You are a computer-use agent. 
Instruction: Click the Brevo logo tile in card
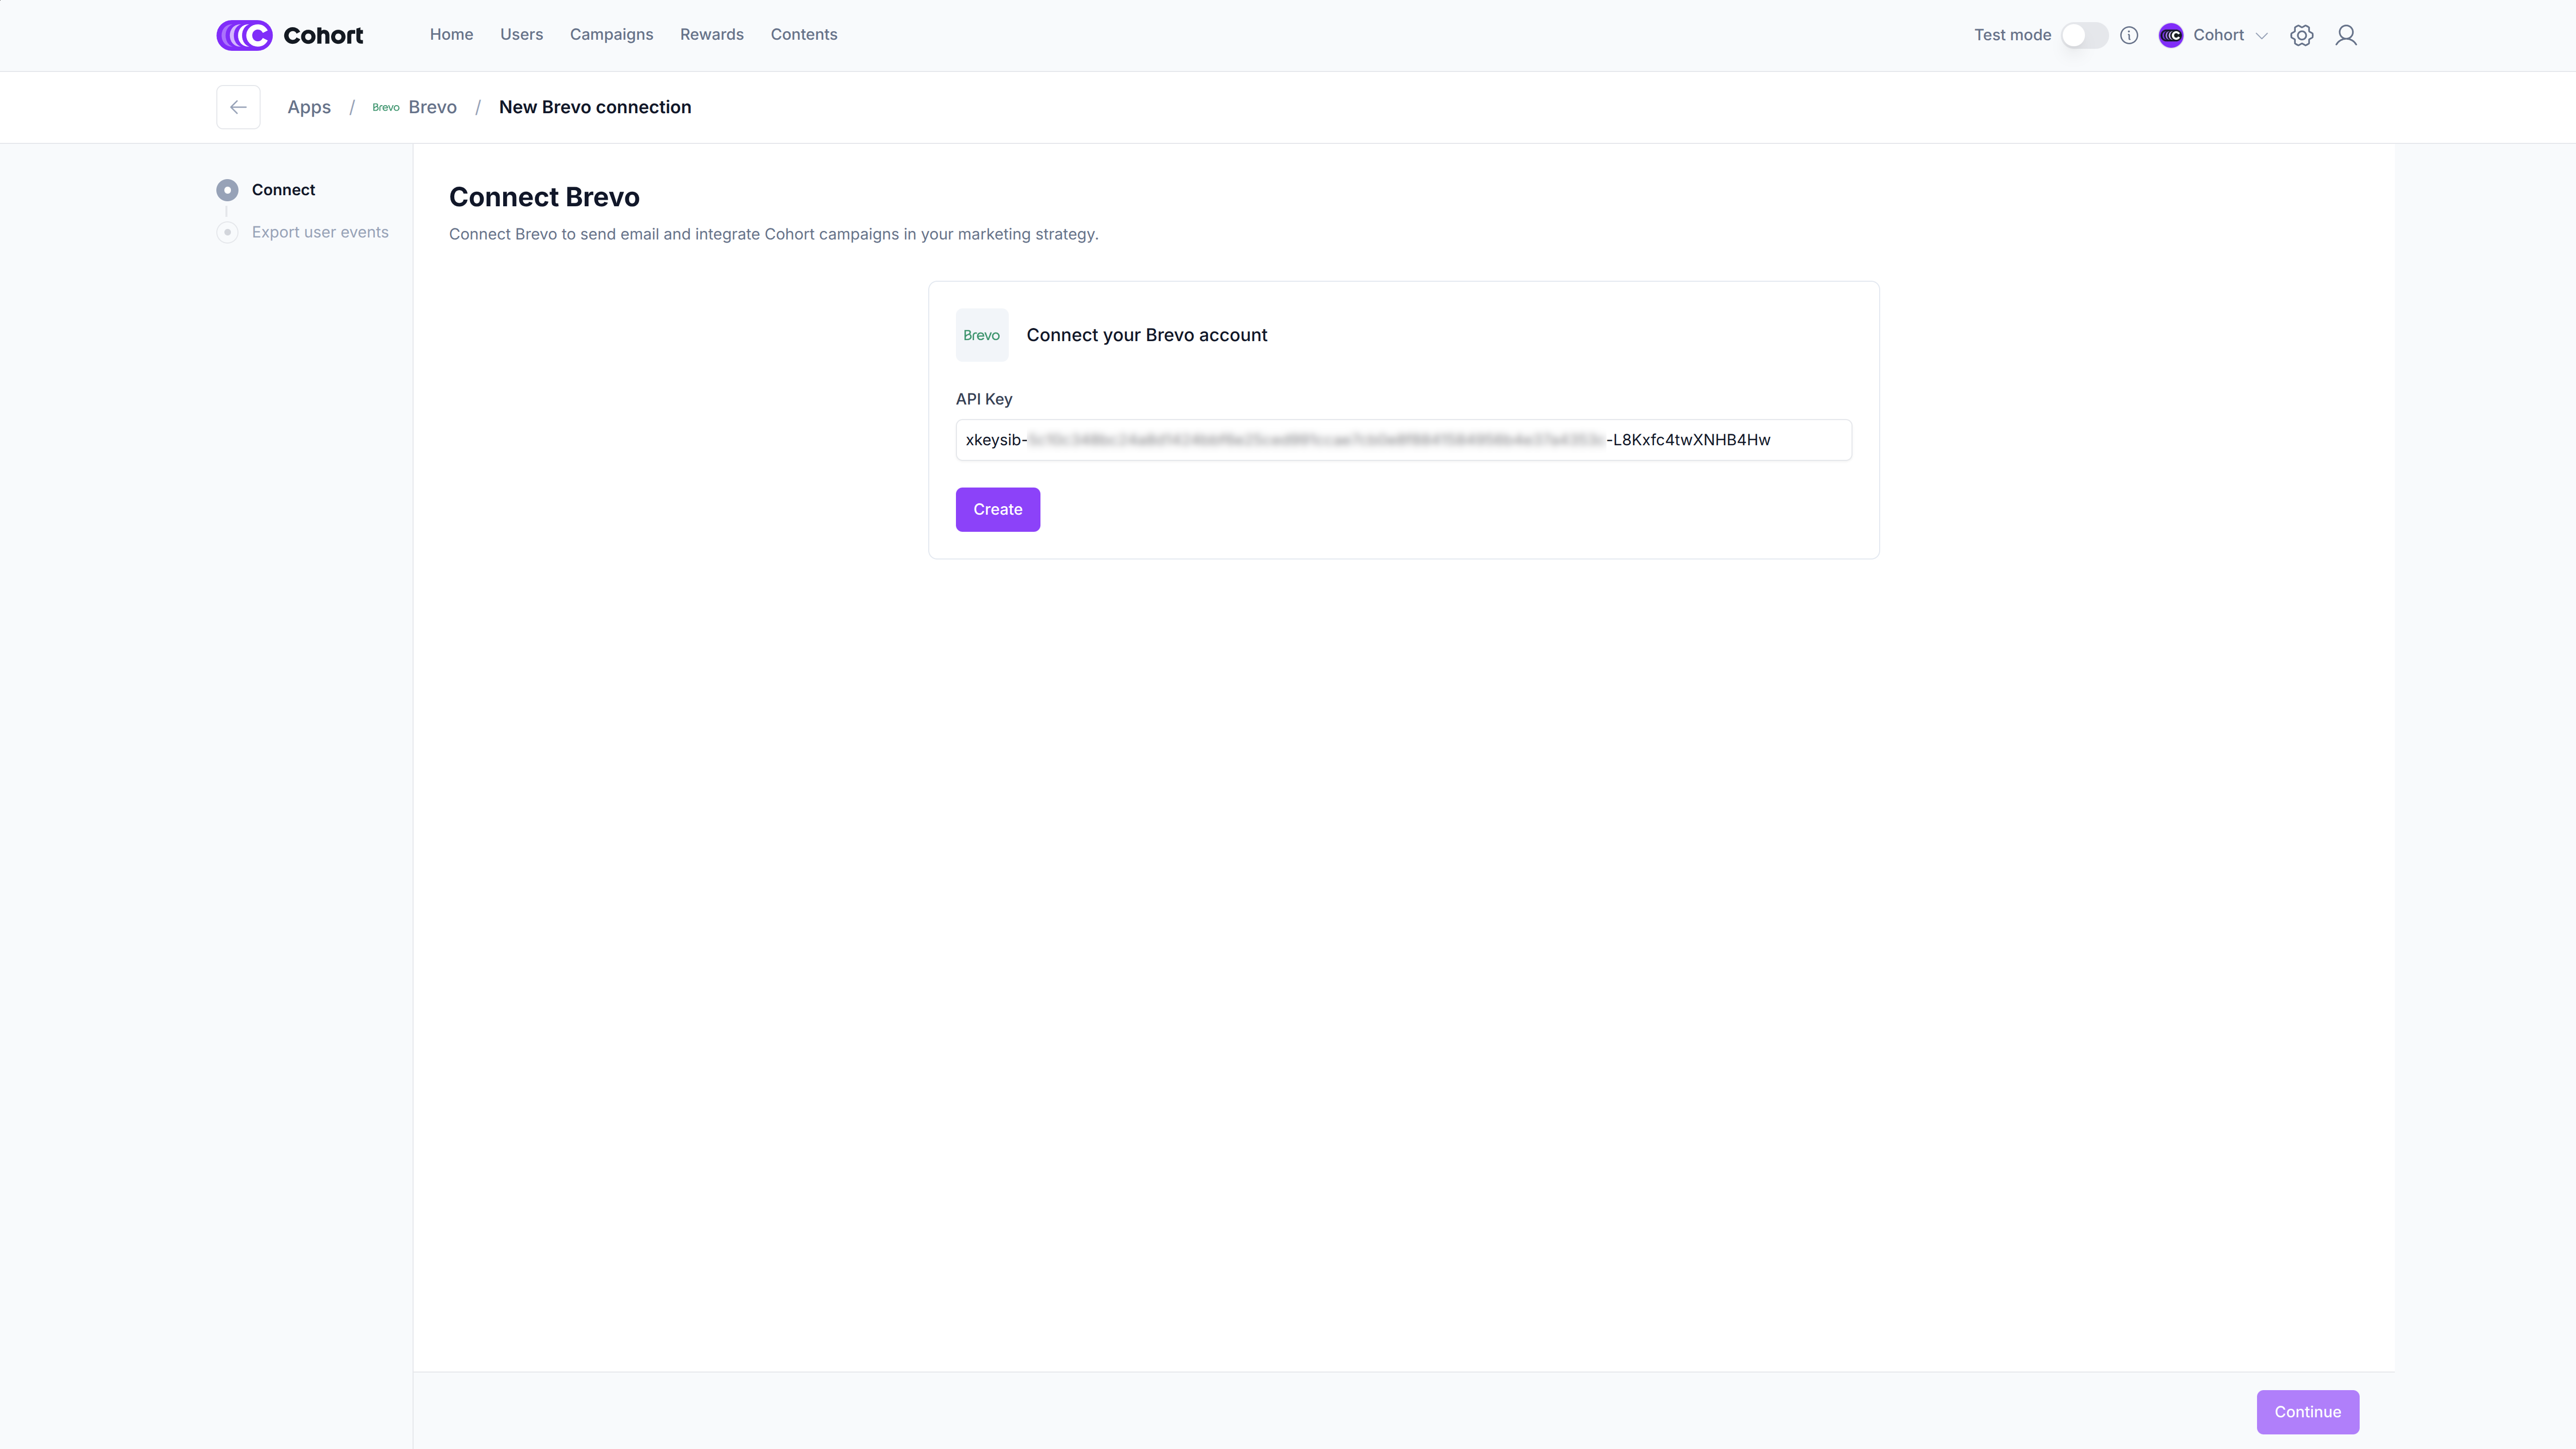[x=981, y=335]
